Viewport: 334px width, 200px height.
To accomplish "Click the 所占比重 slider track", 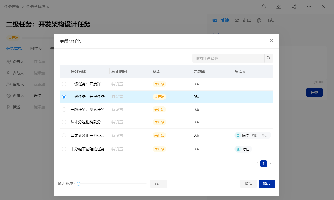I will (x=113, y=184).
